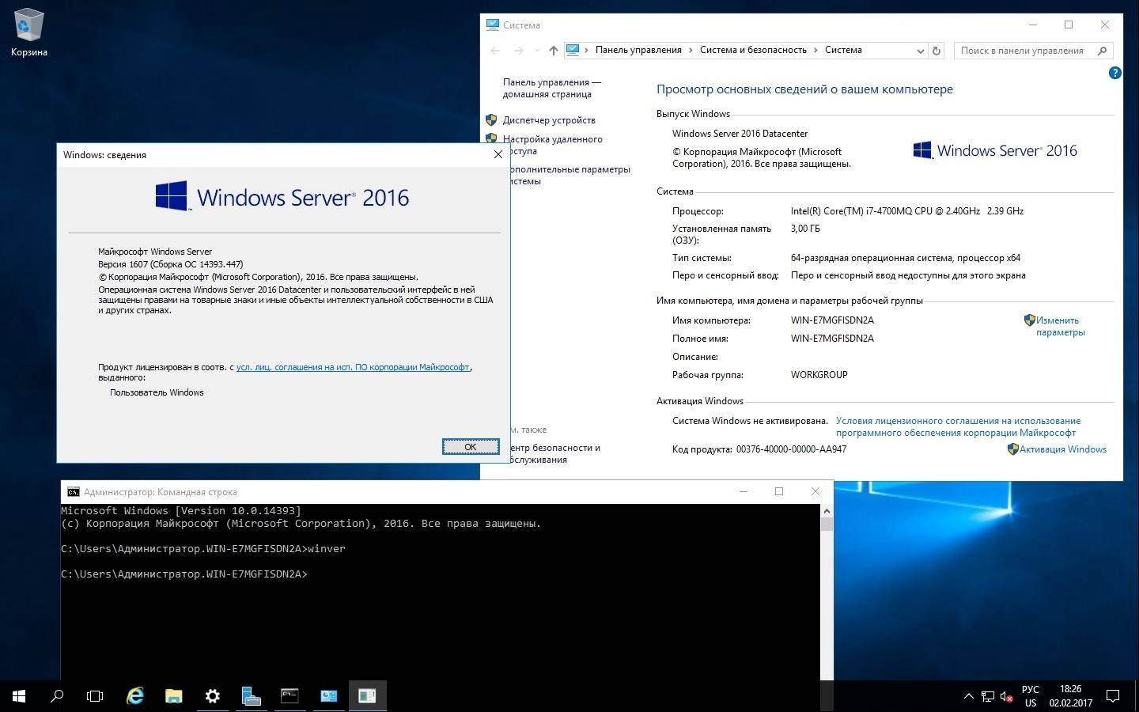
Task: Click the 3,00 ГБ memory value
Action: [805, 229]
